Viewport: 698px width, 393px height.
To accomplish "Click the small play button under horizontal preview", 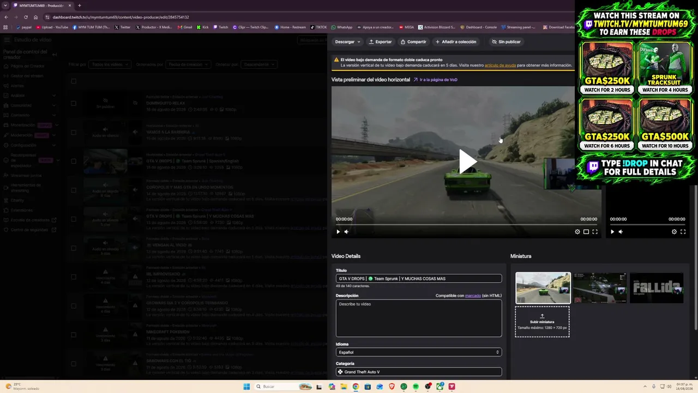I will [338, 232].
